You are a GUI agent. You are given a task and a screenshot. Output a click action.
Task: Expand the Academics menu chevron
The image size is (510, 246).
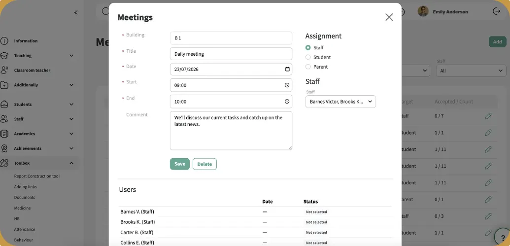[71, 134]
